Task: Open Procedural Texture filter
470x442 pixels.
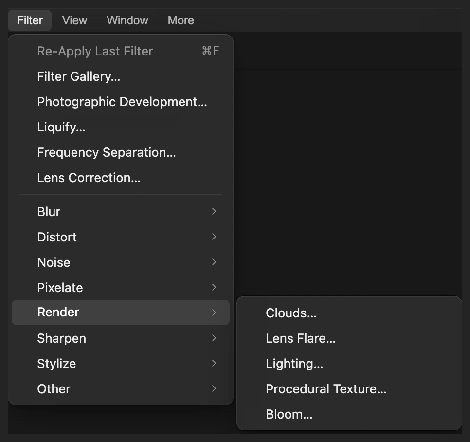Action: point(349,388)
